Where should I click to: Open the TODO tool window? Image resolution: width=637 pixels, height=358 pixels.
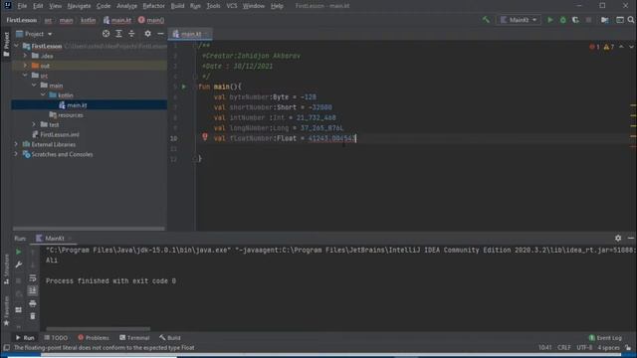[56, 338]
